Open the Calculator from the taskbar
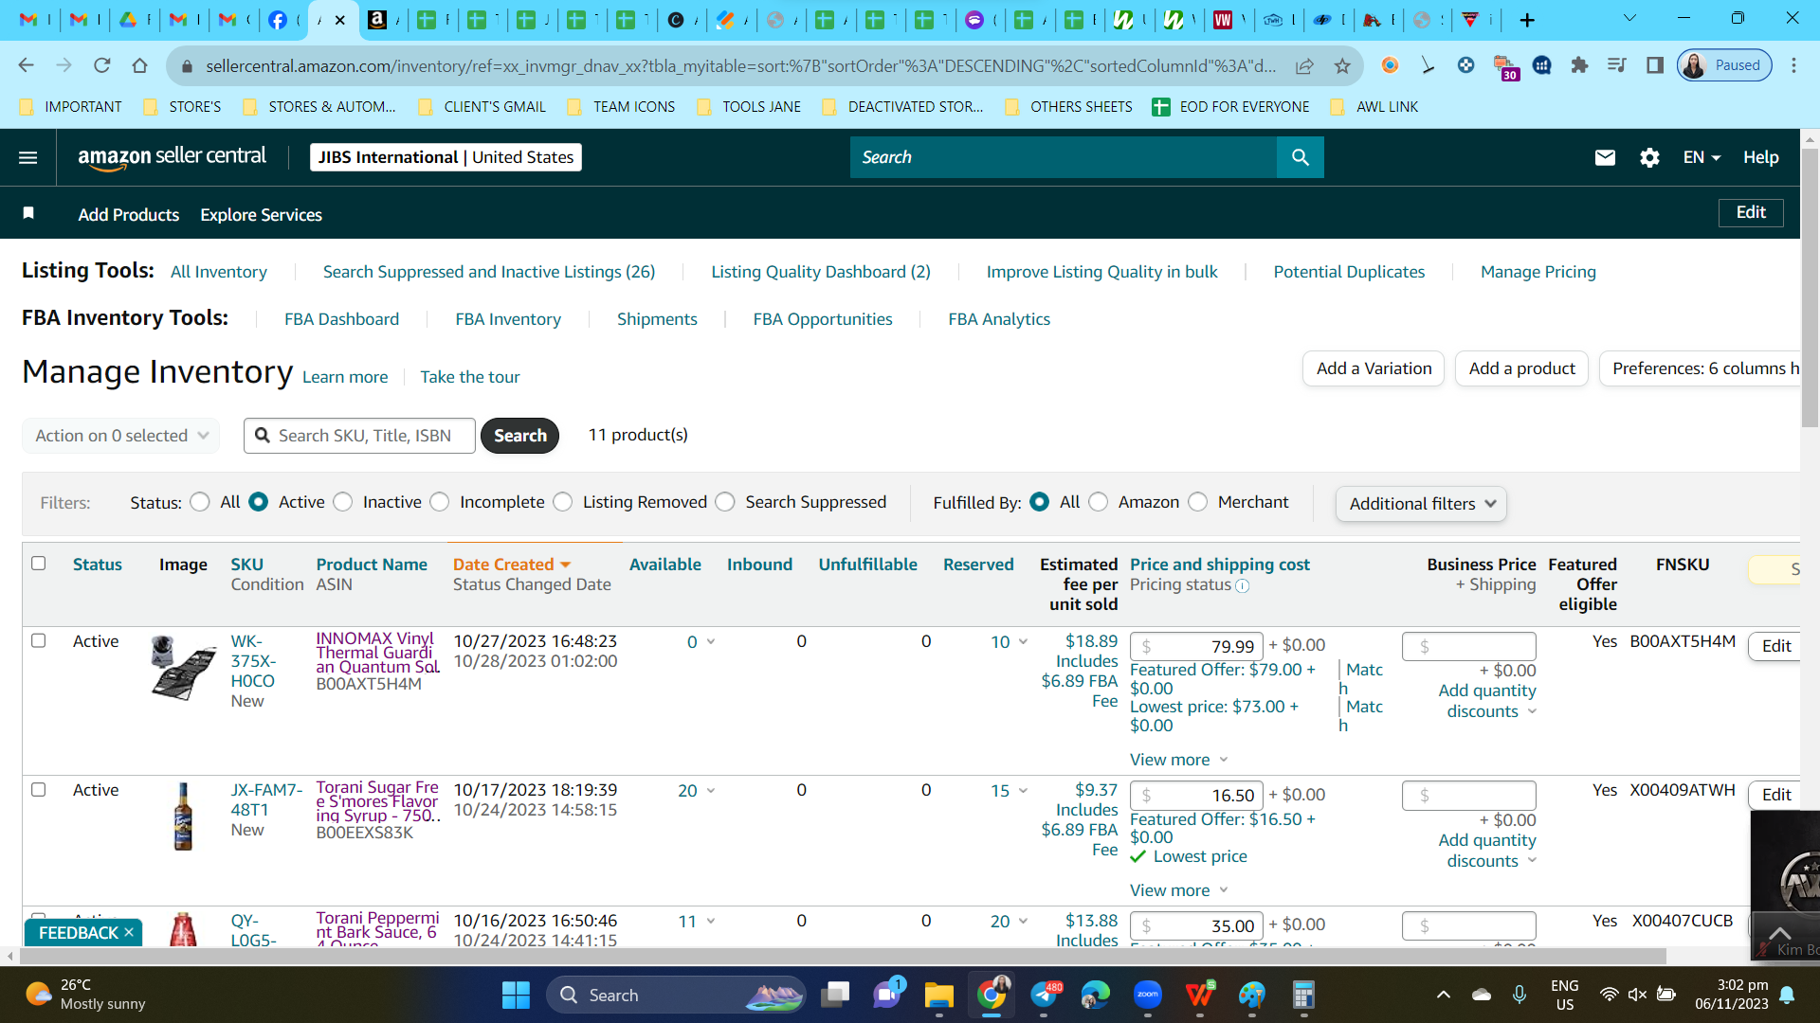This screenshot has width=1820, height=1023. [1303, 996]
